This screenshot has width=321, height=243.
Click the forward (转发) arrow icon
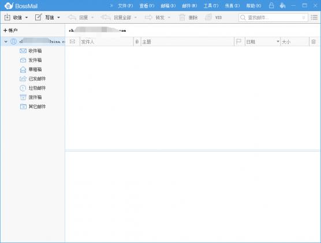pos(148,17)
